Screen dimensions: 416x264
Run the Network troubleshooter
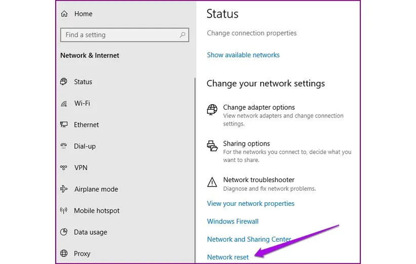point(259,180)
